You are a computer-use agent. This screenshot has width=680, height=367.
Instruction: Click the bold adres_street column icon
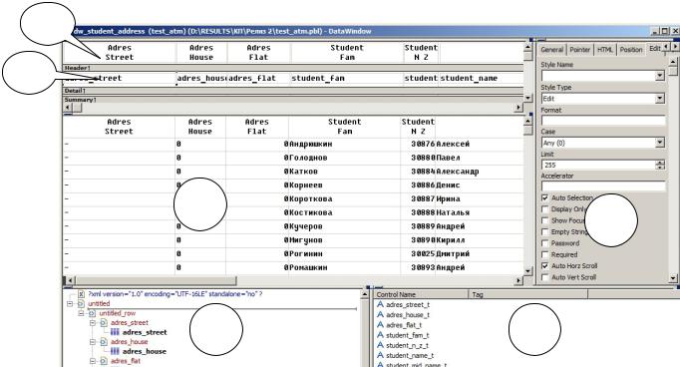(115, 332)
